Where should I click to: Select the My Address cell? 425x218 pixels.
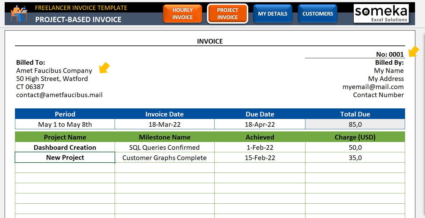[x=386, y=79]
